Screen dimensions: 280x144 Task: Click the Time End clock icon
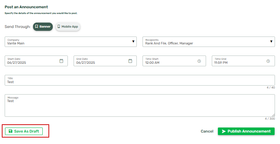(x=268, y=61)
